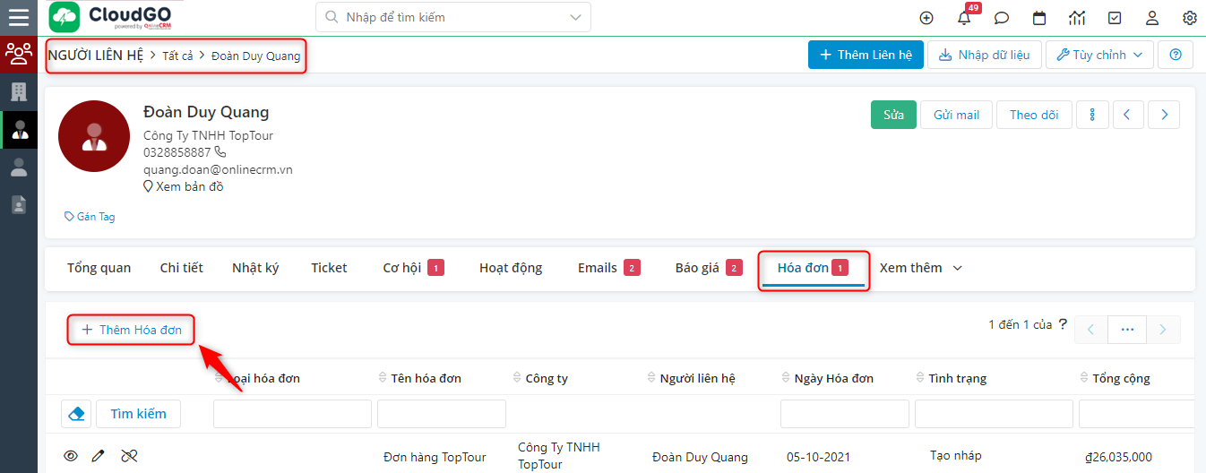Open the search box dropdown arrow
1206x473 pixels.
click(574, 17)
